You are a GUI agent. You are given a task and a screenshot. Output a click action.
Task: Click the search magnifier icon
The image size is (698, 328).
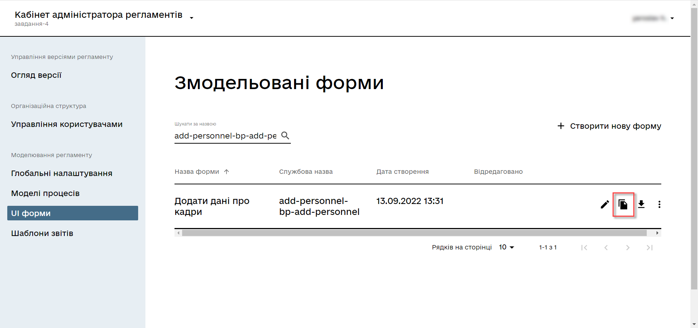coord(285,136)
